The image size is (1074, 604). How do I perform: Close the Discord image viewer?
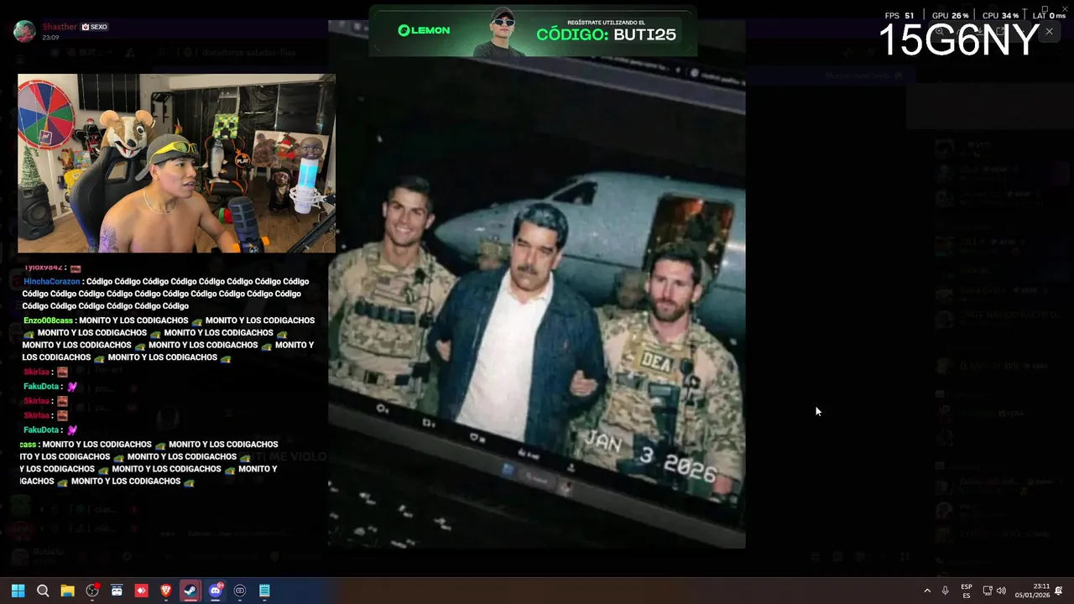point(1049,32)
